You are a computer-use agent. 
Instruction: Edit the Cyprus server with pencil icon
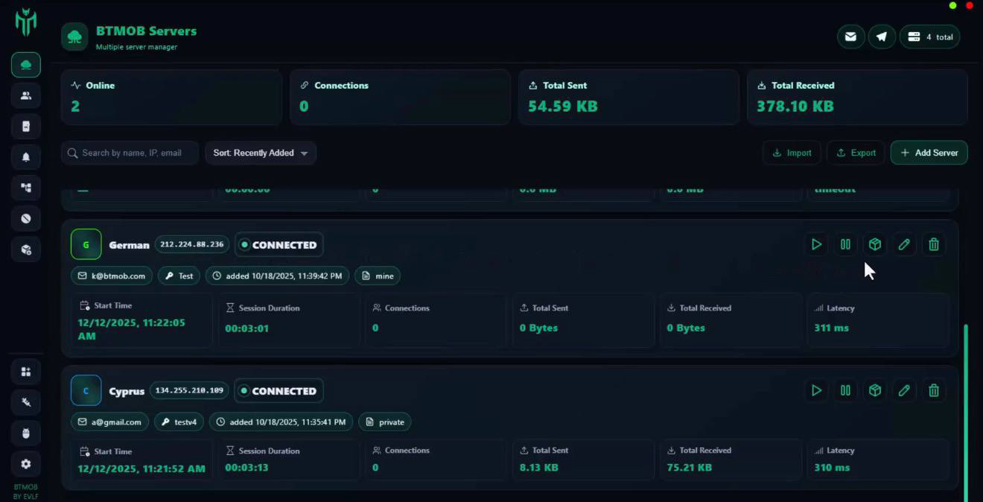point(904,390)
